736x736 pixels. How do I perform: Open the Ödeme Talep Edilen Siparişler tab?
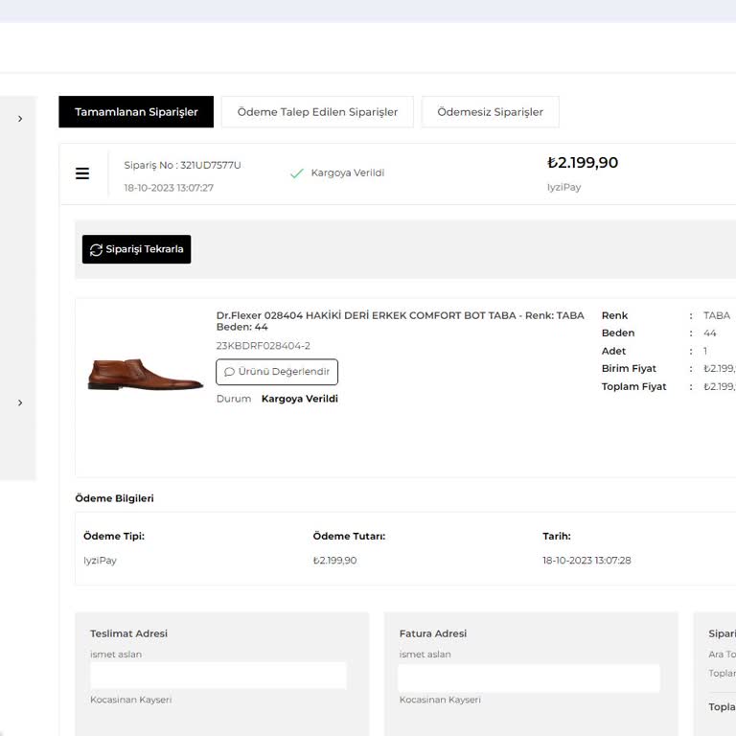pyautogui.click(x=317, y=112)
